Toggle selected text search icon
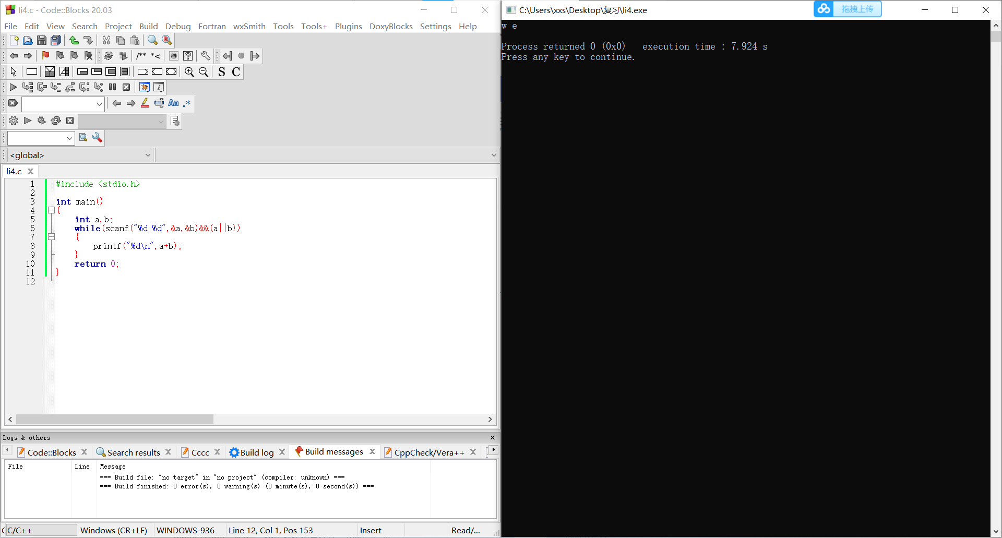The width and height of the screenshot is (1002, 538). (x=159, y=103)
